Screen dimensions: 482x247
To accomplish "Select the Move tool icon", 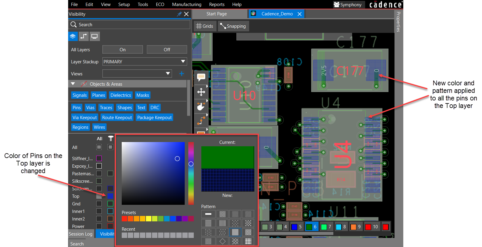I will [x=201, y=92].
